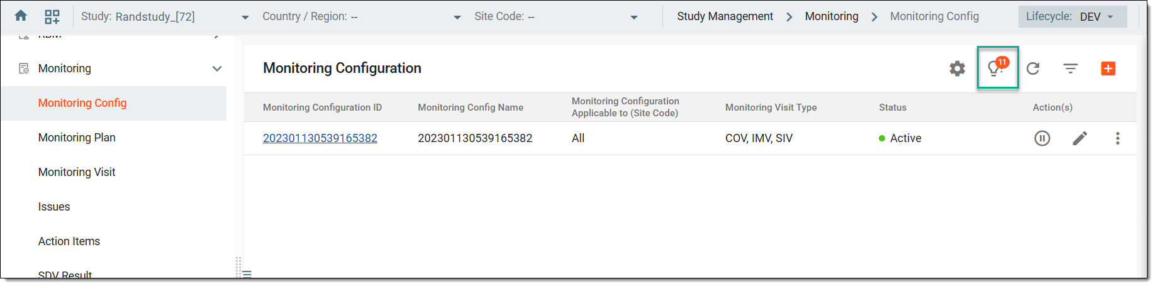Open the Lifecycle DEV dropdown
Viewport: 1155px width, 286px height.
coord(1072,16)
